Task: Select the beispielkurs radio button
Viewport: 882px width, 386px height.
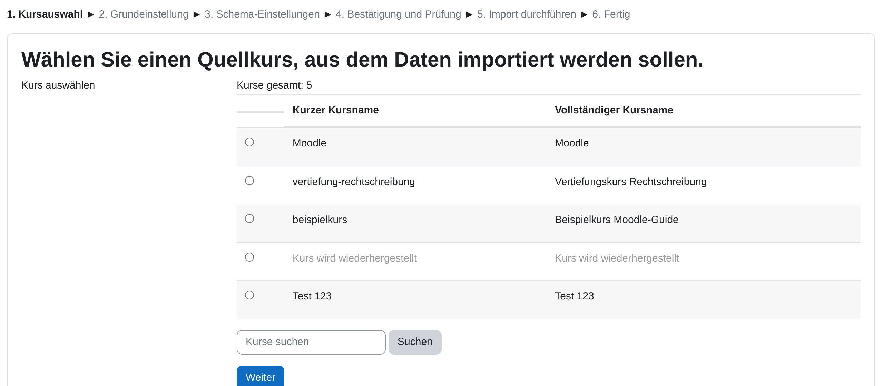Action: tap(249, 219)
